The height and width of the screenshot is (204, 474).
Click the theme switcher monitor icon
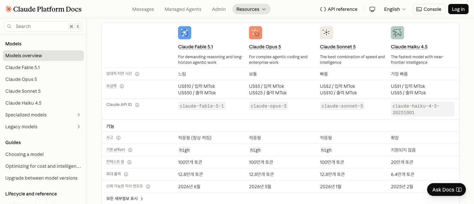click(372, 9)
